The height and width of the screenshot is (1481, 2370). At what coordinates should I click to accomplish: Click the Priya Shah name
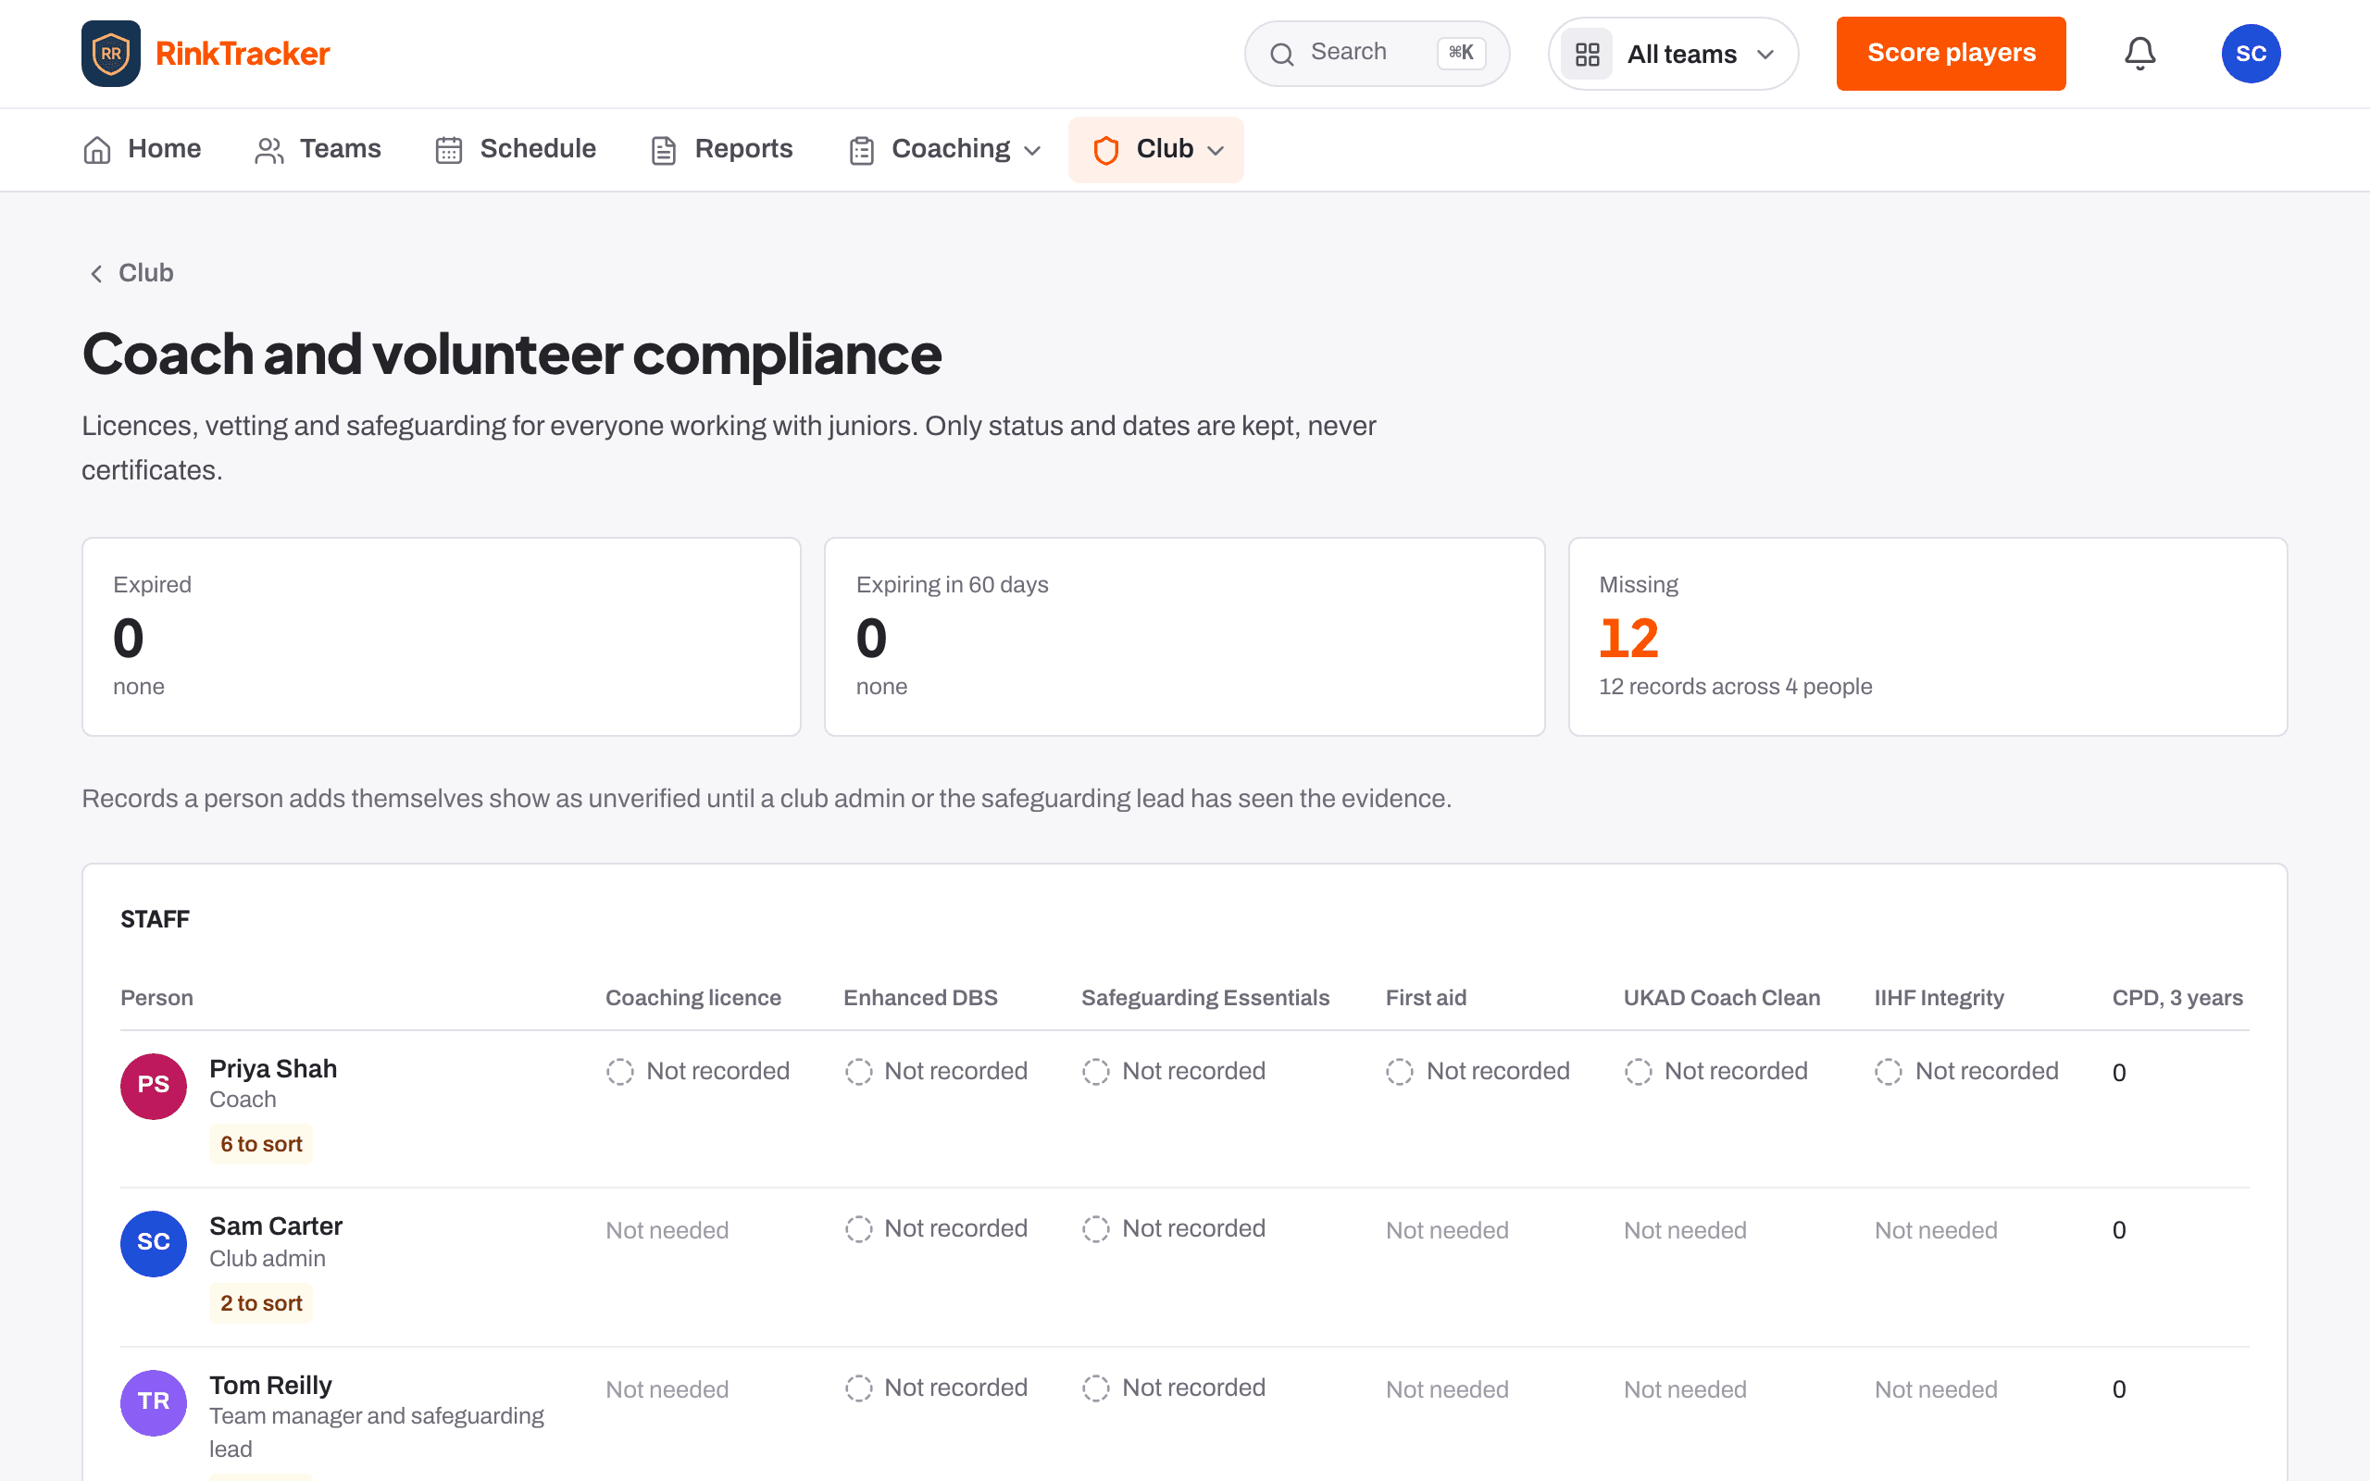coord(273,1068)
